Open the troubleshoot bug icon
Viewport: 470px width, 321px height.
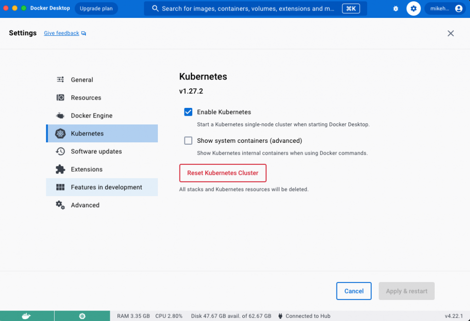pos(396,9)
